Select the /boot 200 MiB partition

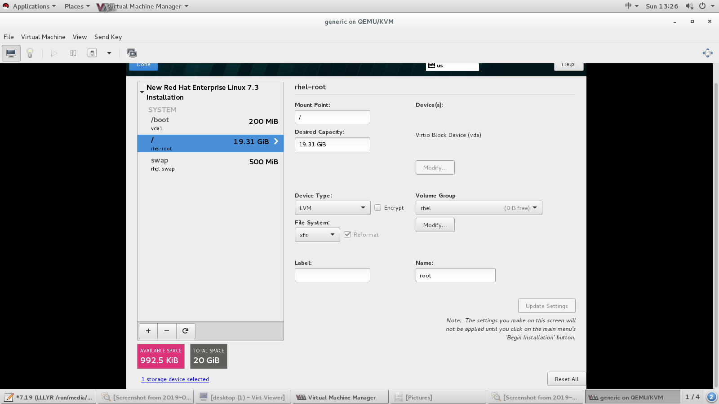[210, 124]
